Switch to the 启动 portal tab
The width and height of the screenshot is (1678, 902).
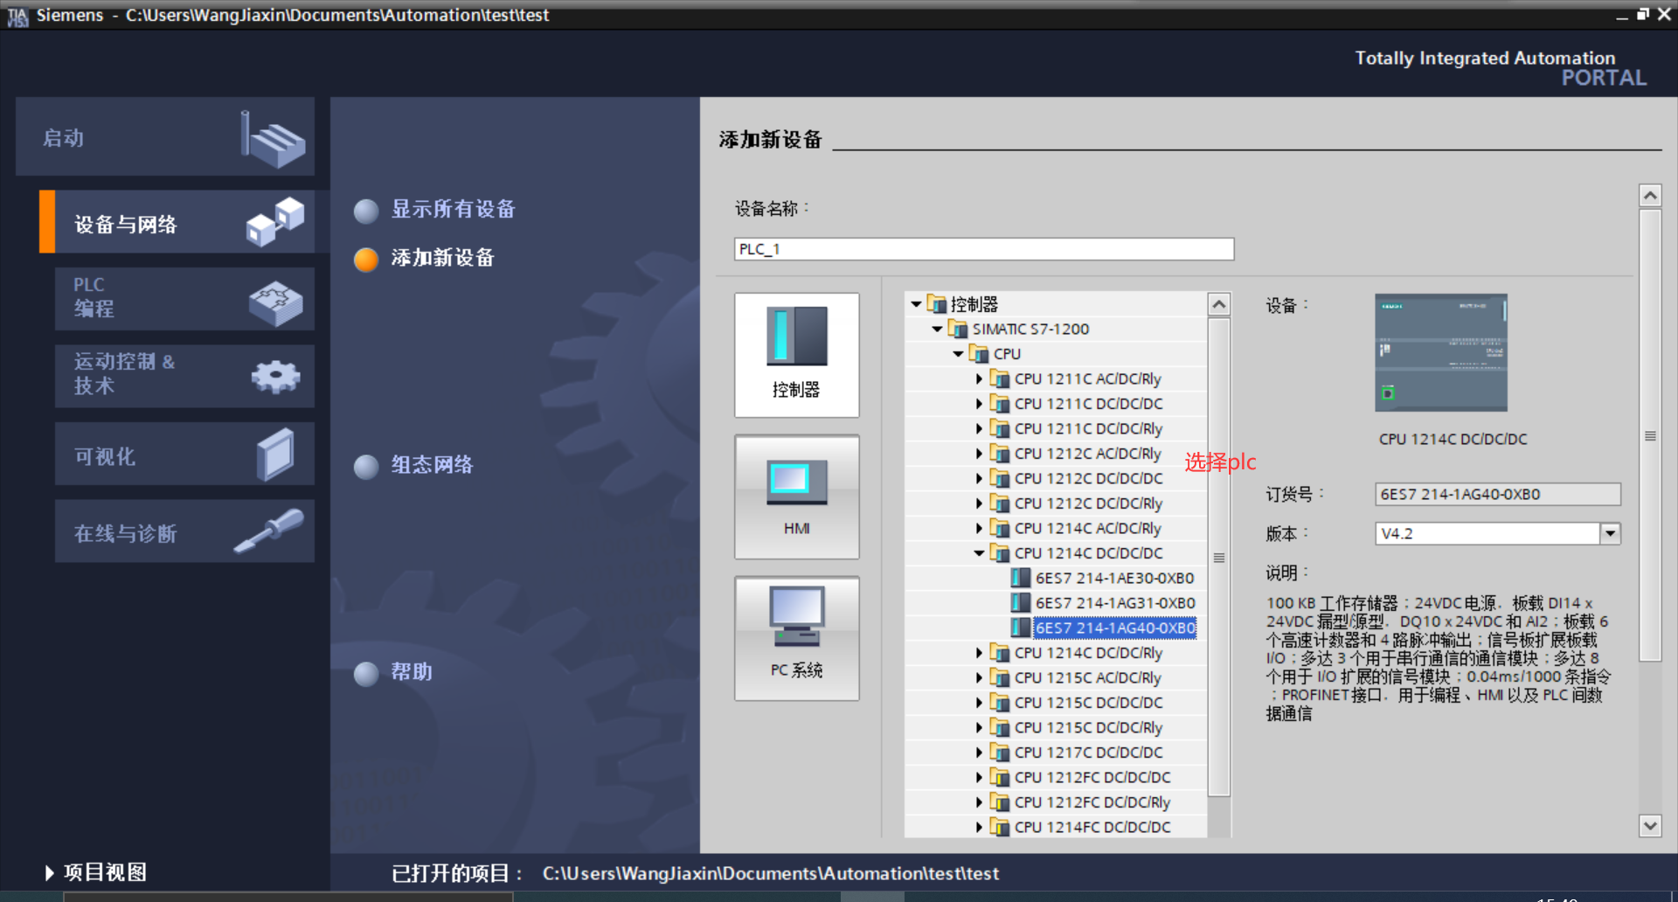166,136
